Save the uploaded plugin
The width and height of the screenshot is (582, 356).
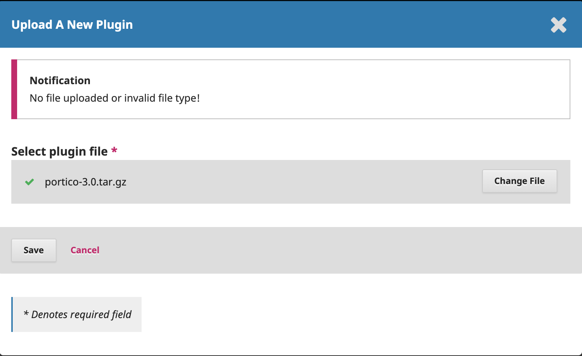coord(34,250)
